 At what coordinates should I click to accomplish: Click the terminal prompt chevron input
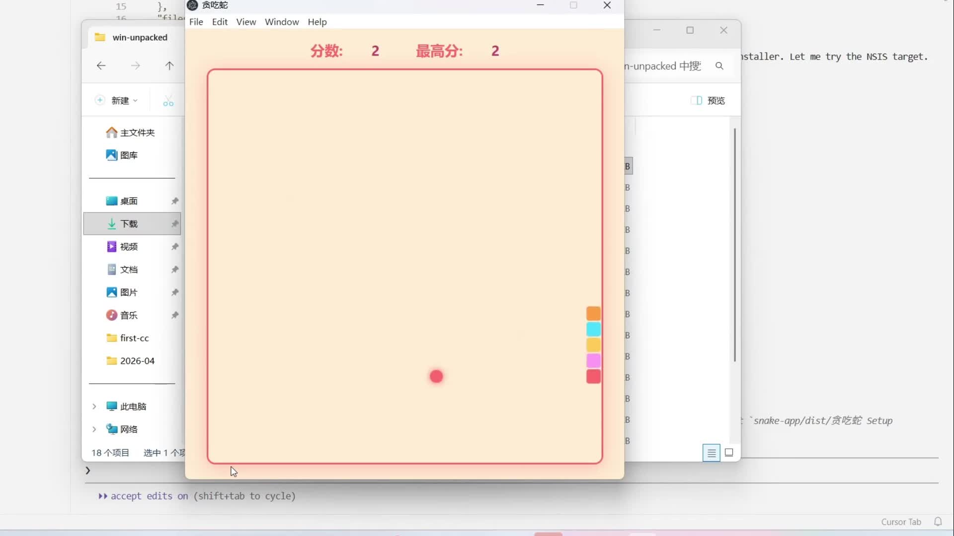click(x=88, y=470)
